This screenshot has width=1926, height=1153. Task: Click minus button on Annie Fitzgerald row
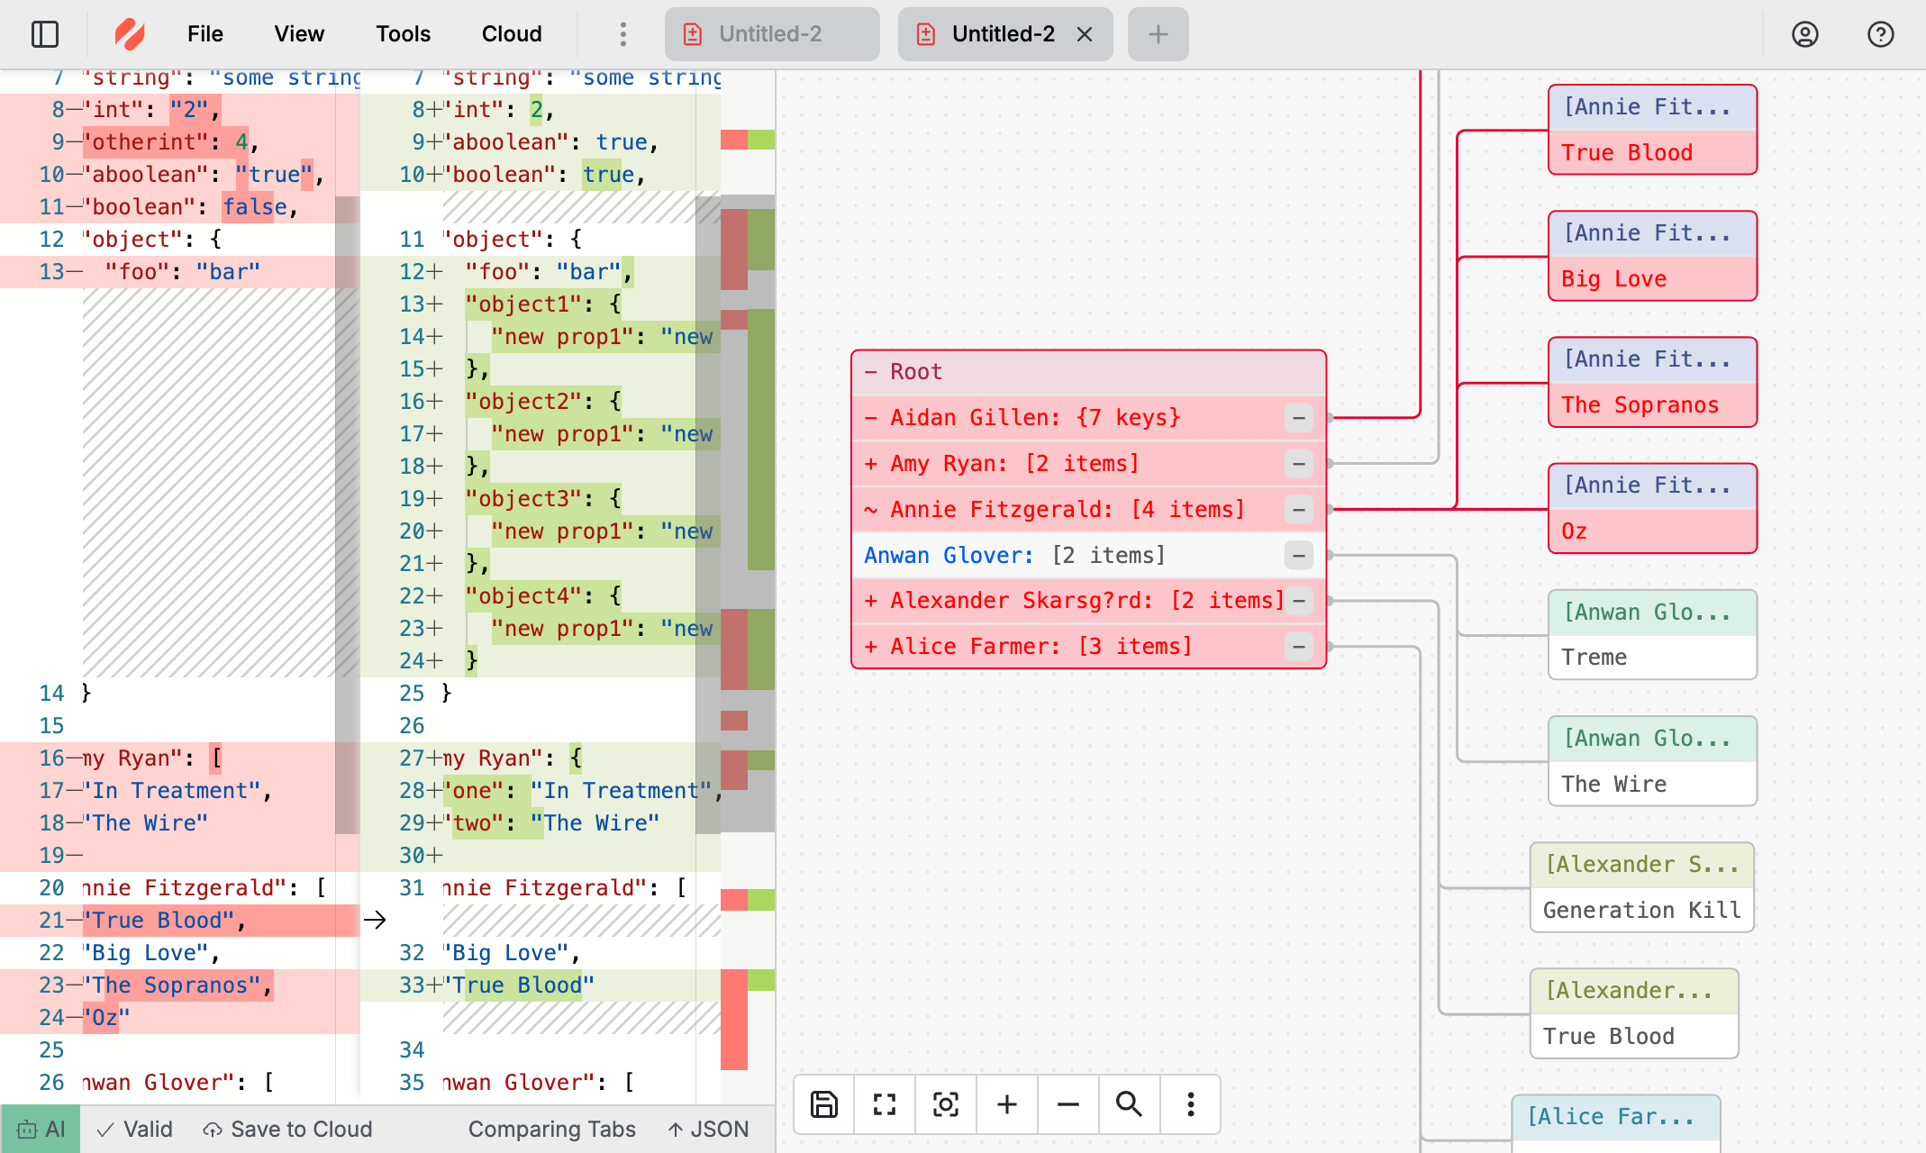(x=1298, y=510)
